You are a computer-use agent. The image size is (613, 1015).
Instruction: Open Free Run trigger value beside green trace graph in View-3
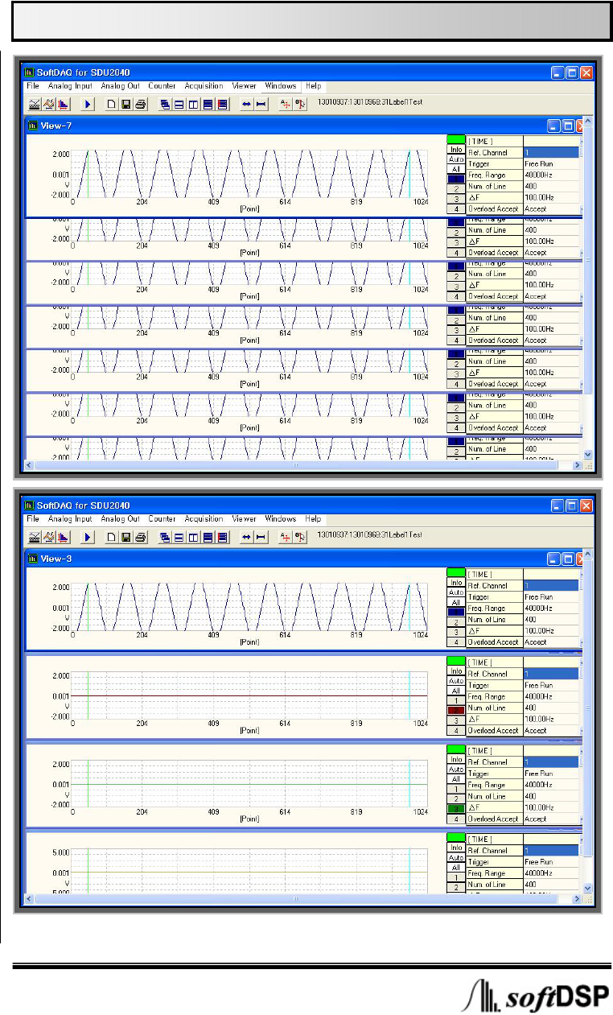click(x=551, y=774)
